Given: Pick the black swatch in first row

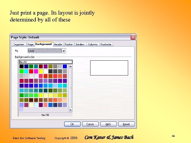Looking at the screenshot, I should [21, 66].
